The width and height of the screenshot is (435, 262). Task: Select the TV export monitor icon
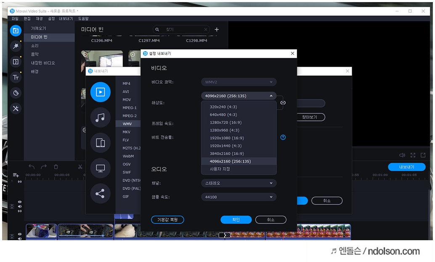point(101,168)
